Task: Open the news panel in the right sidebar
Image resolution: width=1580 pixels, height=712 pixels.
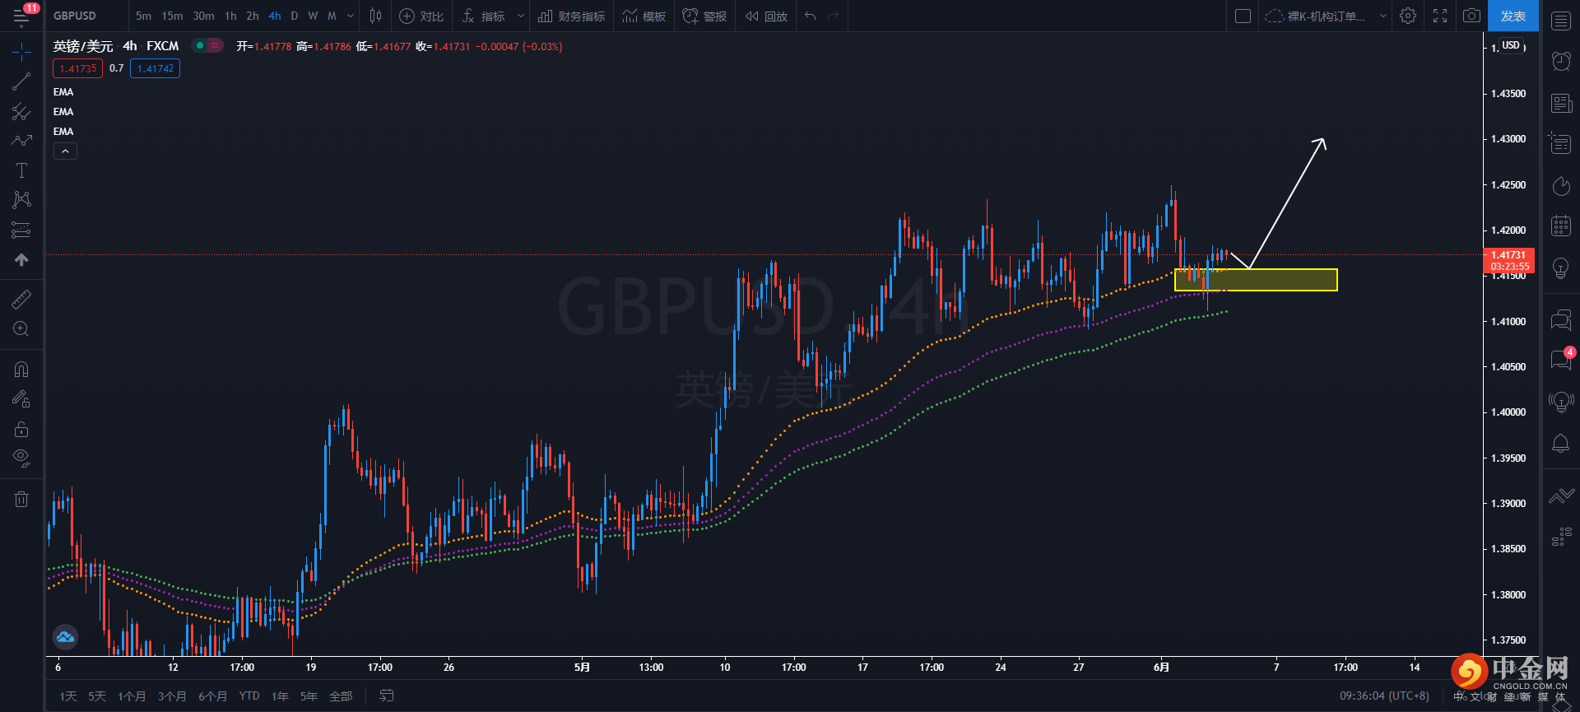Action: point(1561,103)
